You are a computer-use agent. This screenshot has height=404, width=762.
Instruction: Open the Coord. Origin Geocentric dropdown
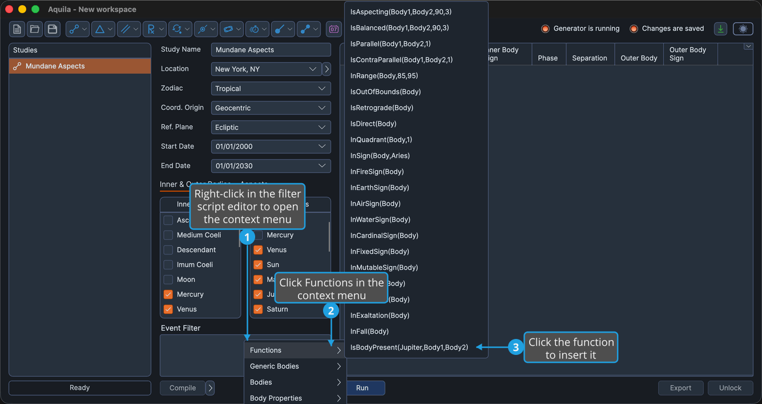271,108
